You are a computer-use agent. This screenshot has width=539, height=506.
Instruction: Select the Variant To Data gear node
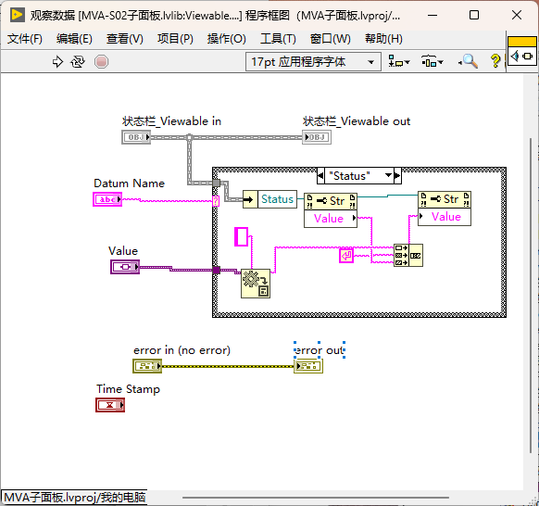(x=256, y=284)
